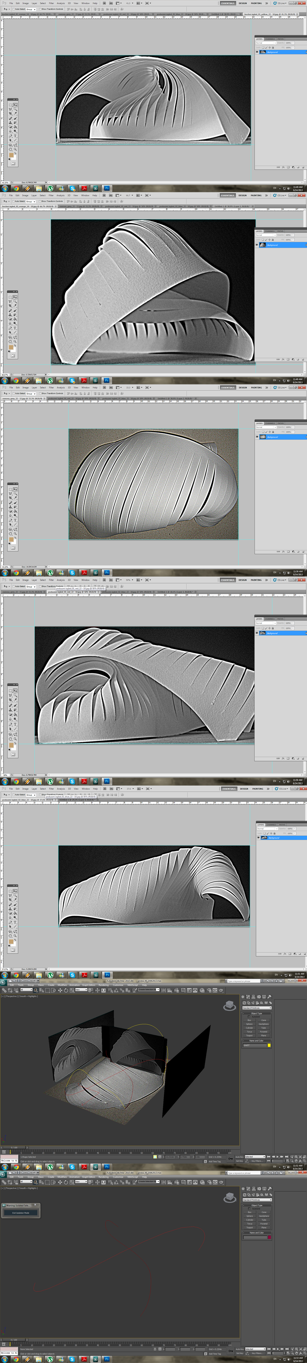Open Modify panel tab in shell-model 3ds Max window
The height and width of the screenshot is (1363, 307).
(x=248, y=996)
